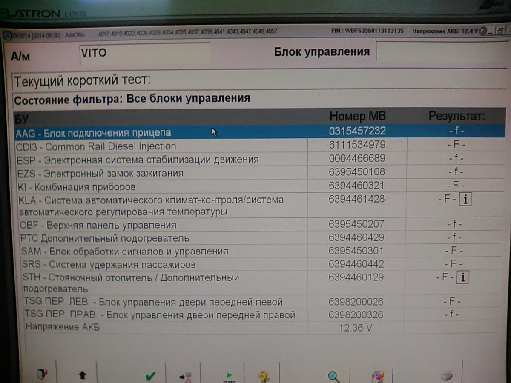Click the -f- result for OBF

pyautogui.click(x=454, y=224)
